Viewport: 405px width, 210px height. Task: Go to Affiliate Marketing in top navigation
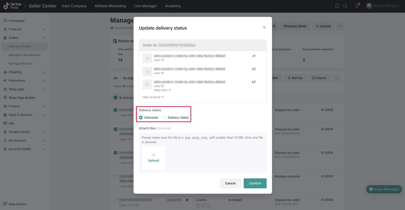[x=110, y=6]
